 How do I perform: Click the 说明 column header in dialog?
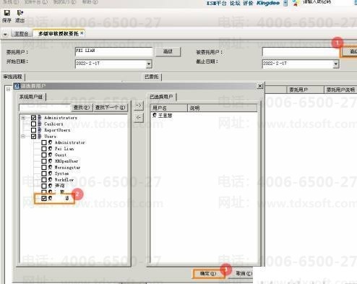[222, 108]
